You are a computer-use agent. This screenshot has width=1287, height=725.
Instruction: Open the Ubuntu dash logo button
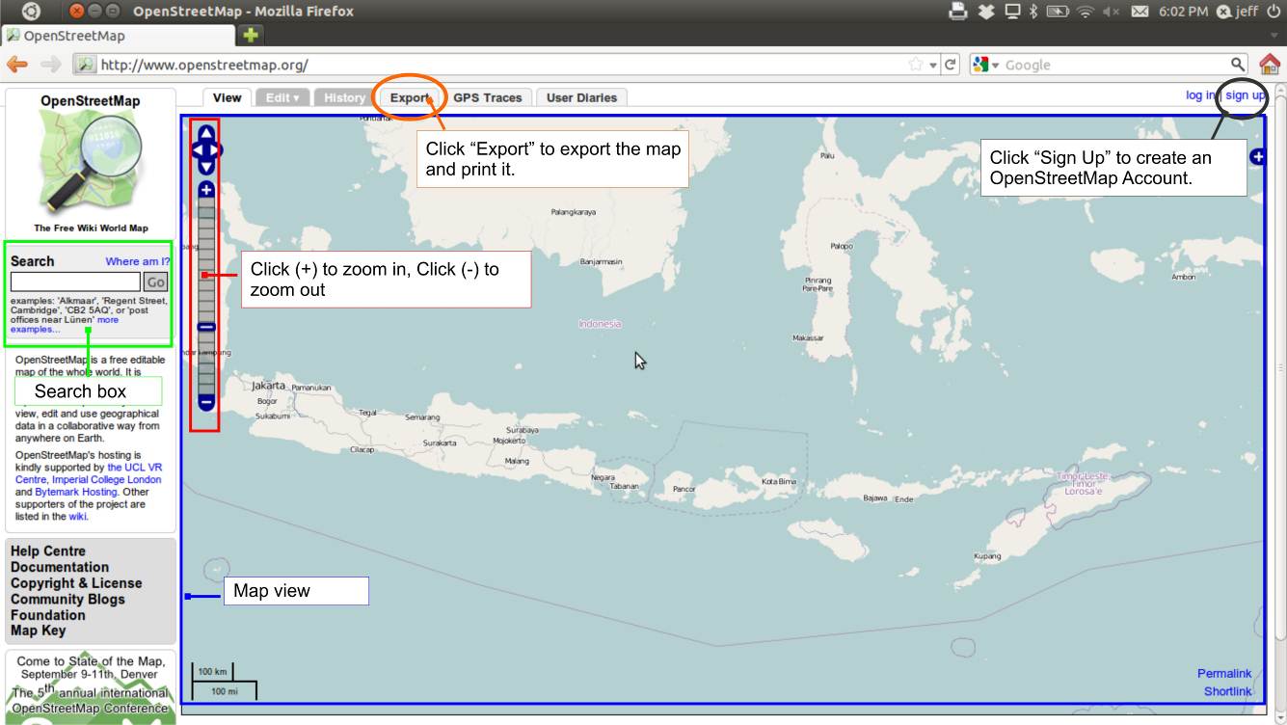click(x=31, y=12)
